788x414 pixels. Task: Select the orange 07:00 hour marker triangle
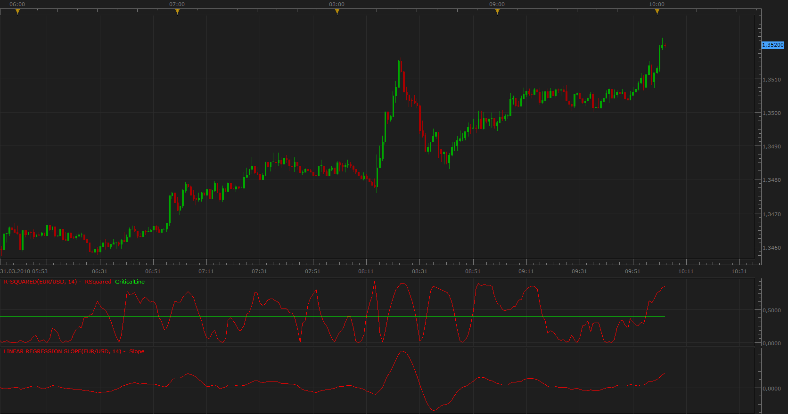[x=177, y=12]
